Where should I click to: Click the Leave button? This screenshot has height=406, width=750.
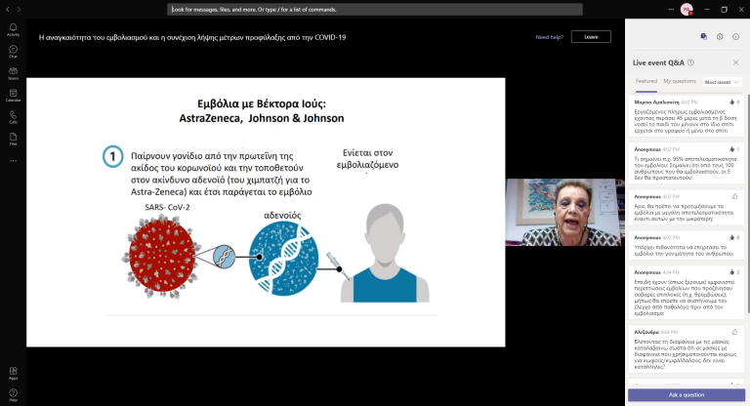point(591,37)
